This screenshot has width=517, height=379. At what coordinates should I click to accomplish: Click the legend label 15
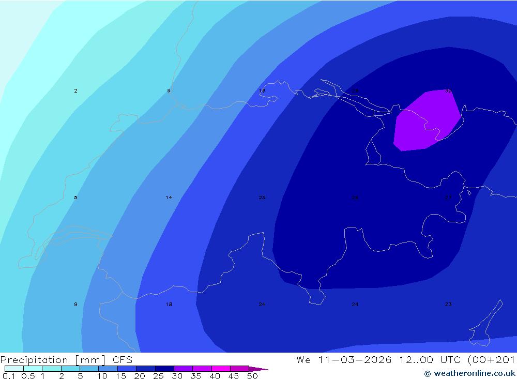[121, 376]
